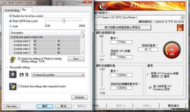This screenshot has width=190, height=112.
Task: Switch to the Overclocking tab
Action: pyautogui.click(x=12, y=10)
